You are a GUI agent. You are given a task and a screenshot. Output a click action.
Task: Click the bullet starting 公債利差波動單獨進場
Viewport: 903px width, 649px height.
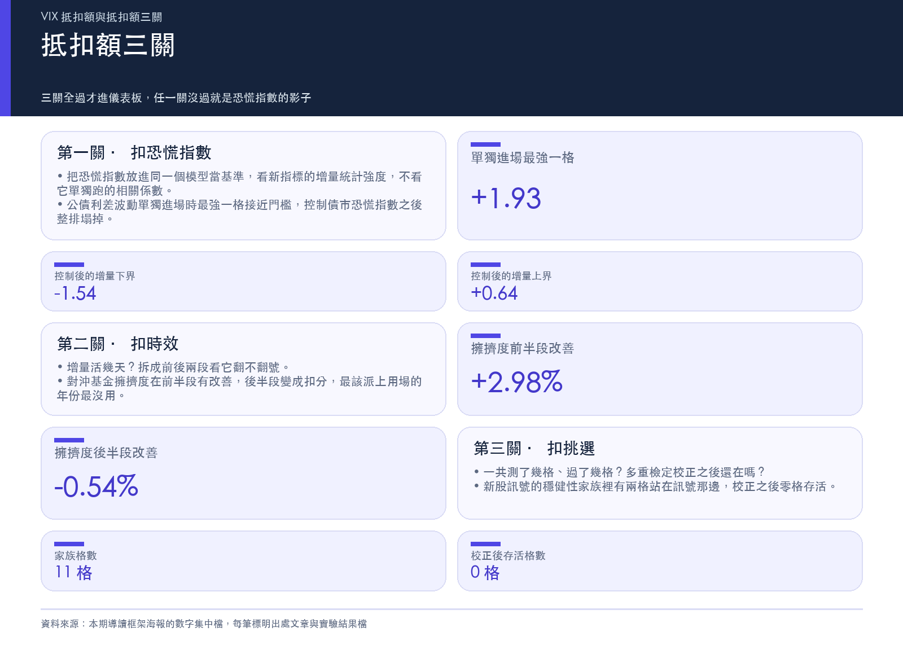[240, 212]
